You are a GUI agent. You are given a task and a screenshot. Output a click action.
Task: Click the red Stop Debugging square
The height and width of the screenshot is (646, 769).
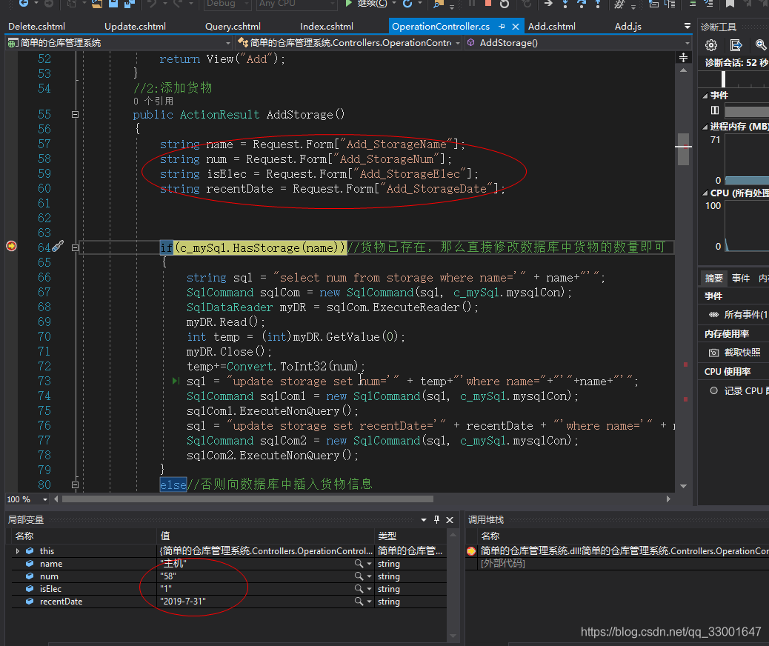tap(488, 4)
